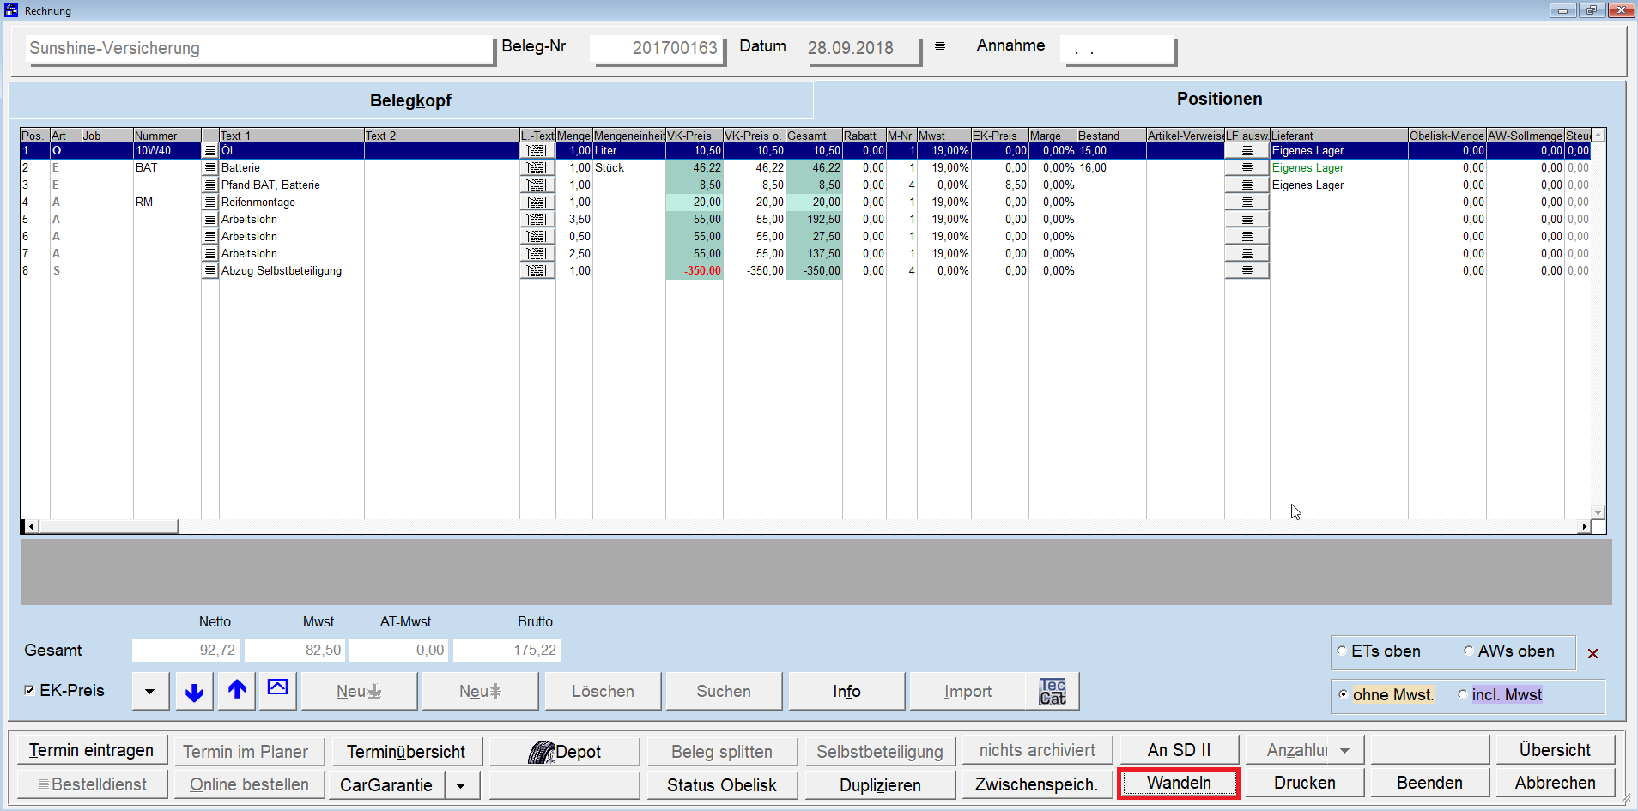Open the TecCat catalog icon
The height and width of the screenshot is (811, 1638).
tap(1053, 692)
